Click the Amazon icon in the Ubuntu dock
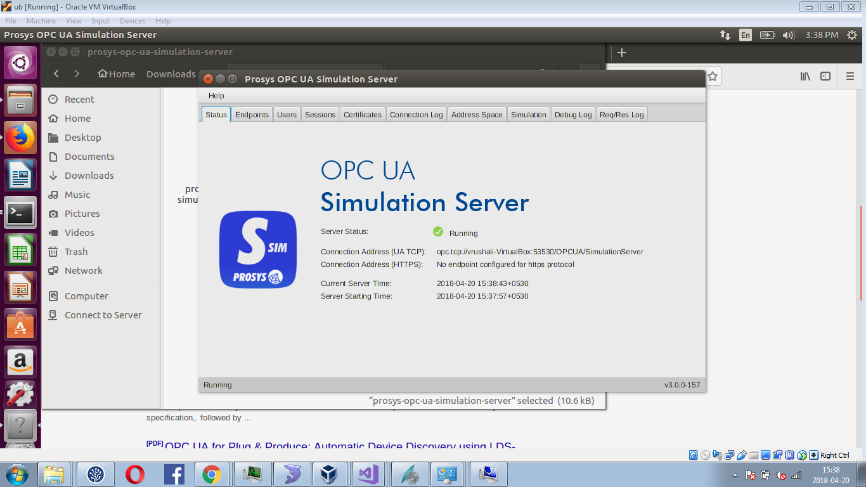The height and width of the screenshot is (487, 866). click(21, 361)
